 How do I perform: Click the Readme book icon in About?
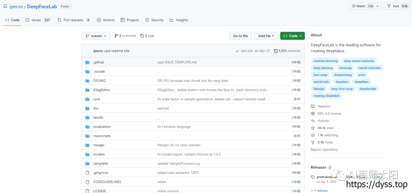point(313,106)
